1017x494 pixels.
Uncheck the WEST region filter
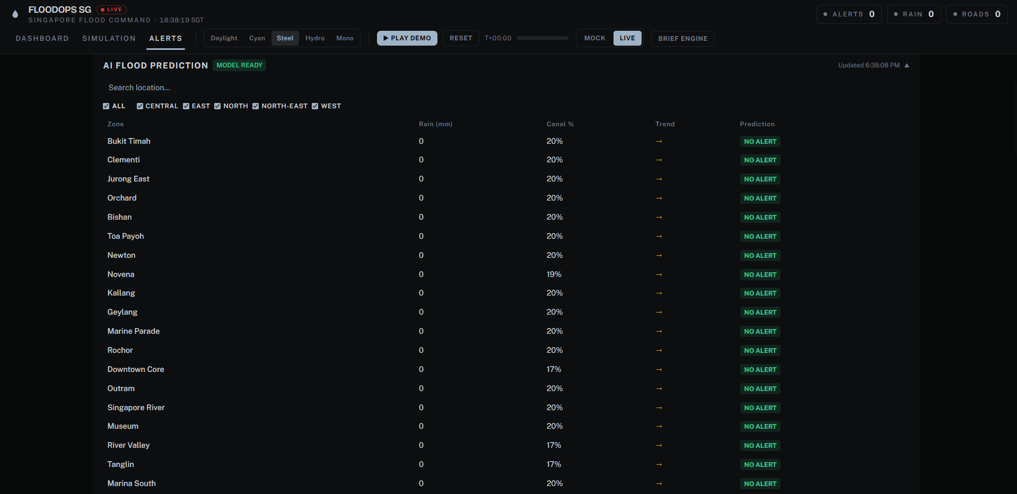pyautogui.click(x=315, y=106)
